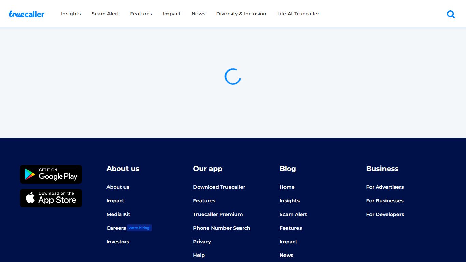Viewport: 466px width, 262px height.
Task: Open the search magnifier icon
Action: pyautogui.click(x=451, y=14)
